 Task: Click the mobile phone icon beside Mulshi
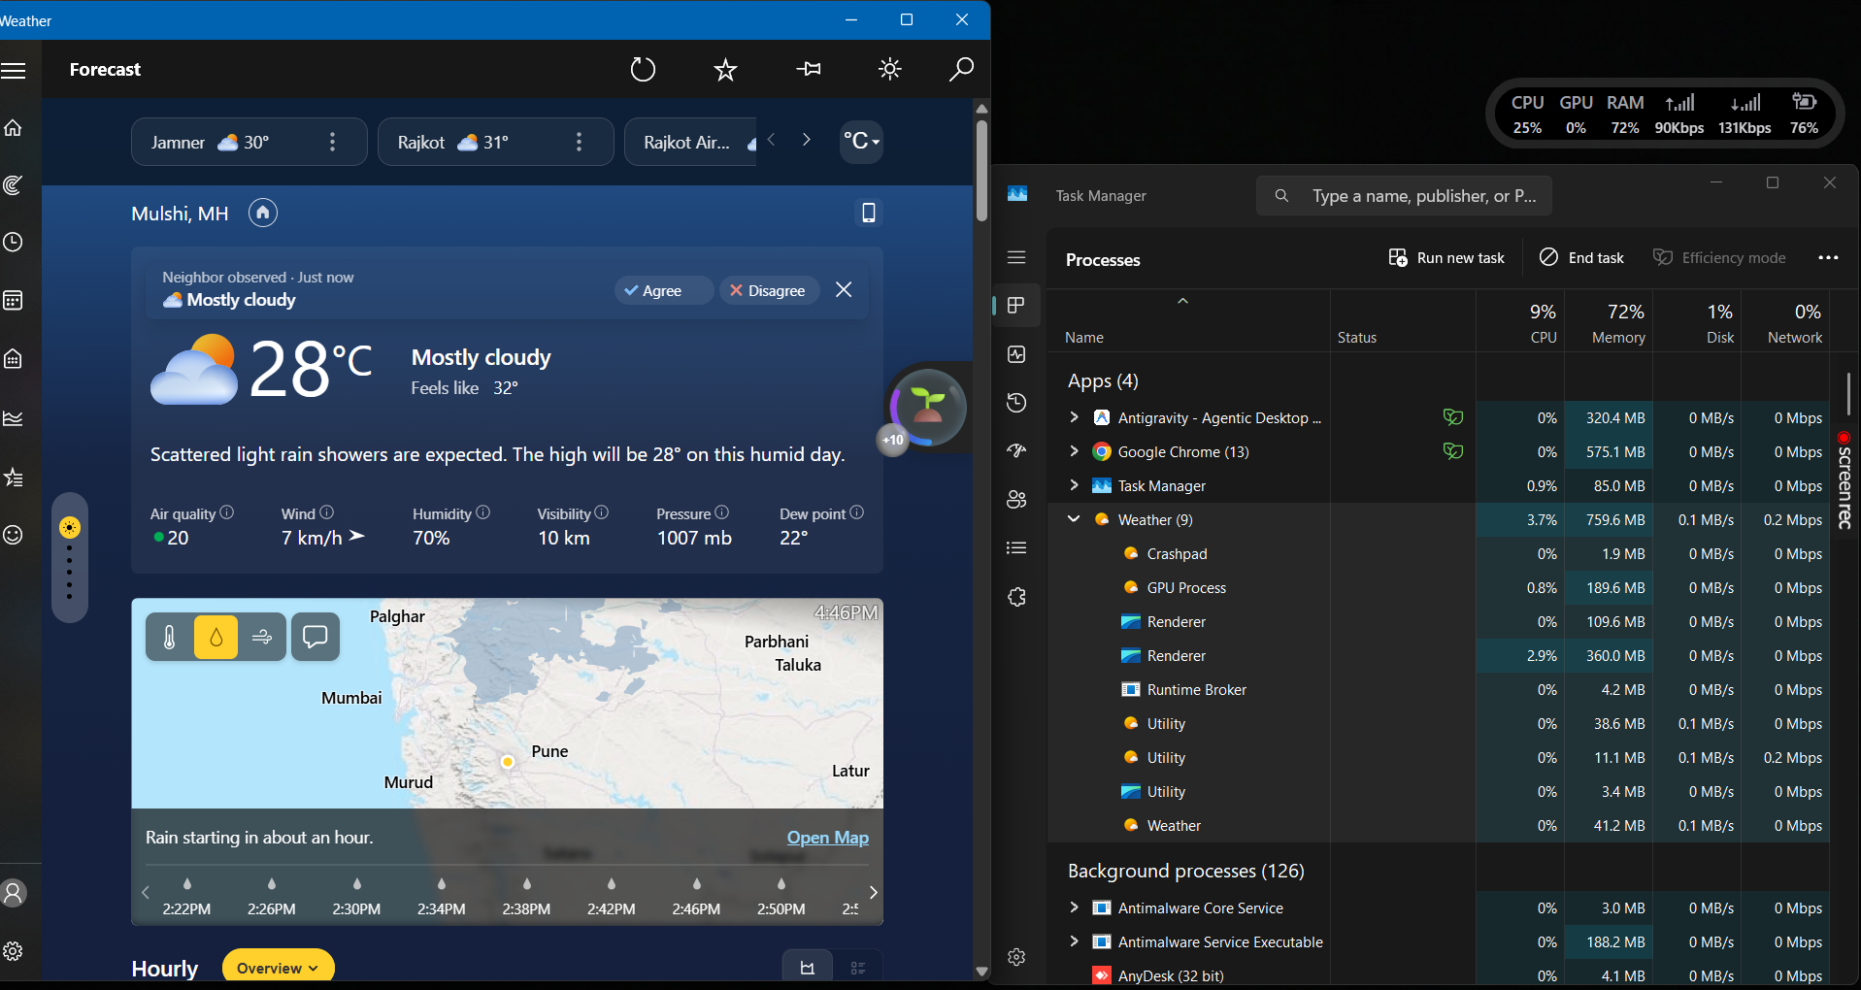[x=869, y=213]
